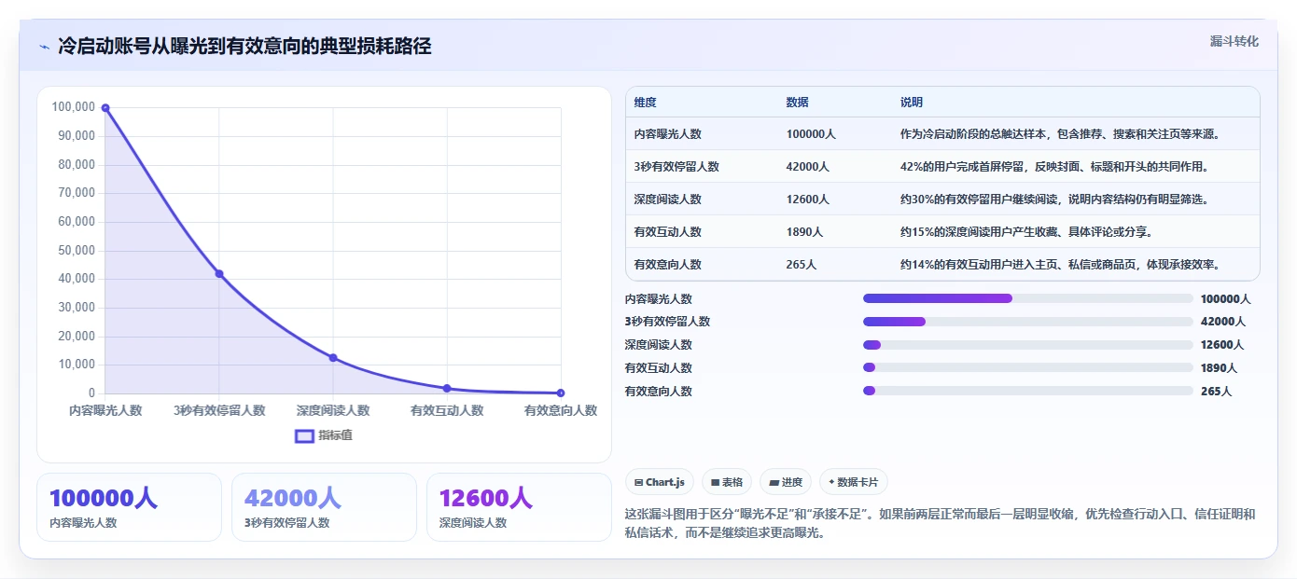Click the title 冷启动账号从曝光到有效意向的典型损耗路径
This screenshot has width=1297, height=579.
point(244,47)
